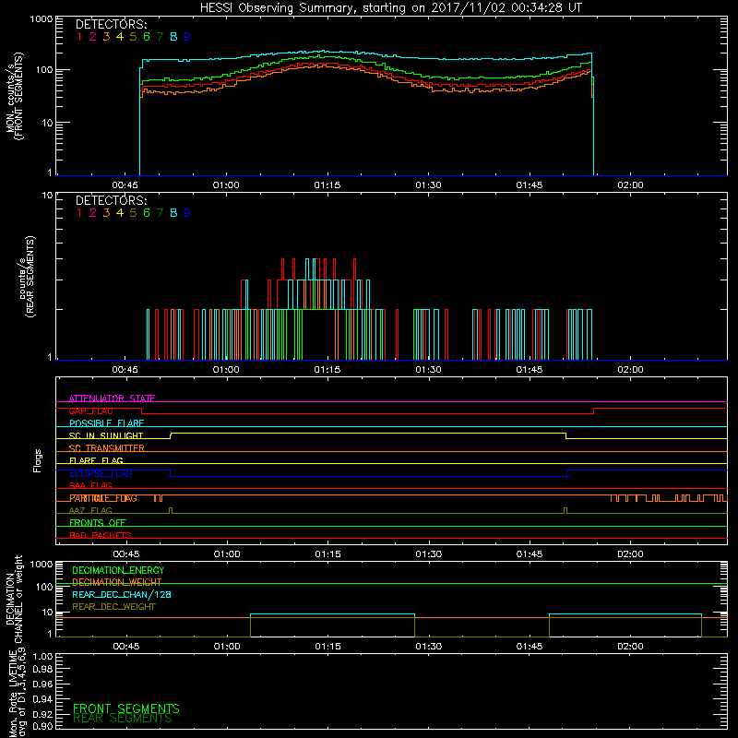Click the GAP_FLAG label
738x738 pixels.
[x=90, y=411]
